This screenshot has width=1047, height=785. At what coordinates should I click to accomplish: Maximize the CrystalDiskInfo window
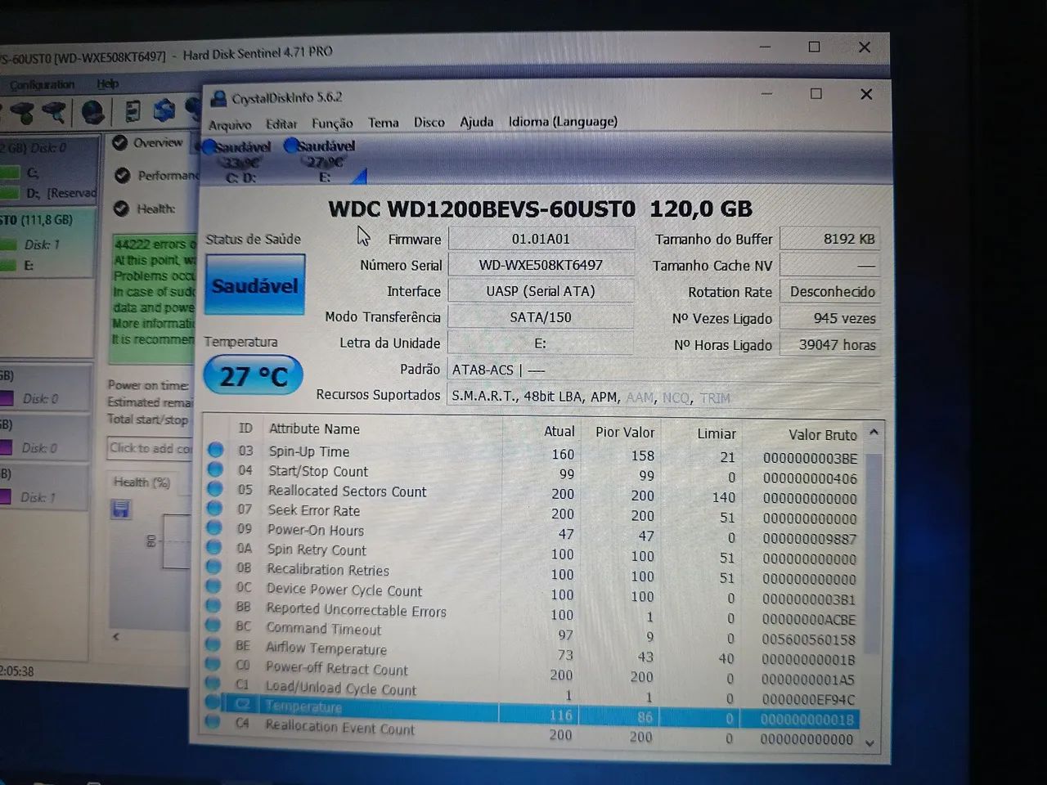tap(816, 94)
